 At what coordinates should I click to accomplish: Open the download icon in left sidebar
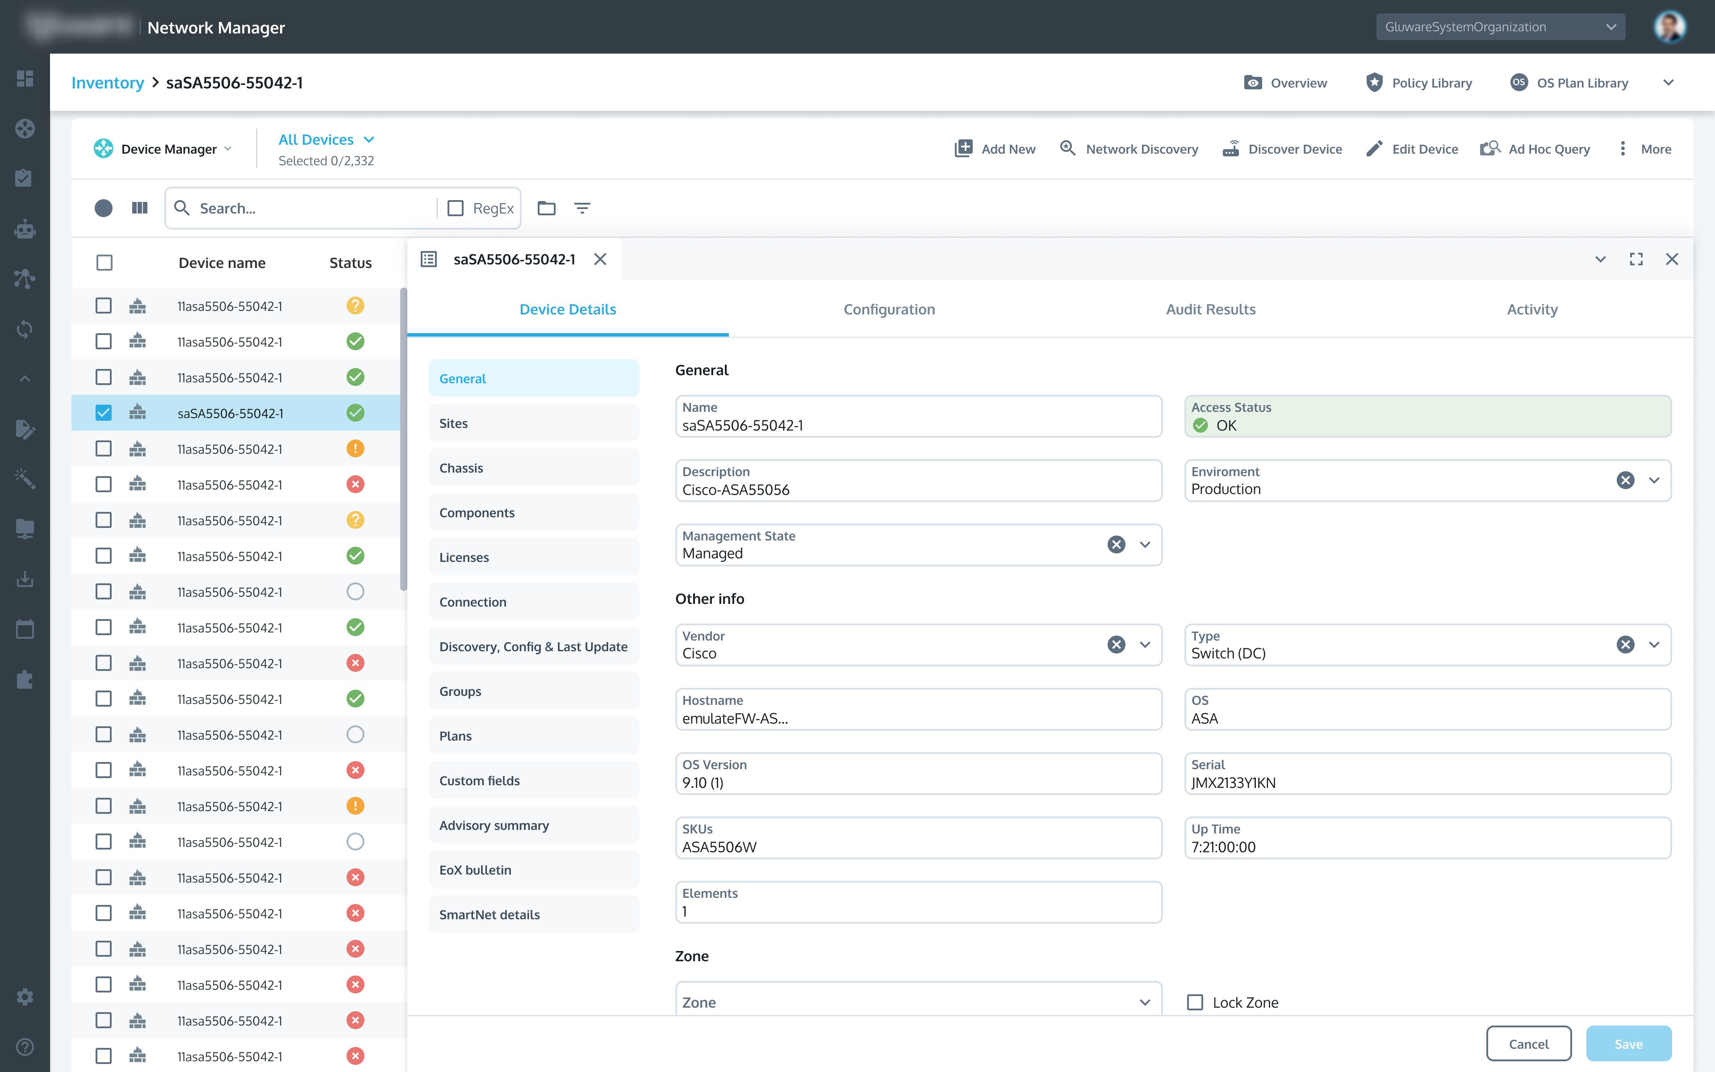tap(25, 579)
